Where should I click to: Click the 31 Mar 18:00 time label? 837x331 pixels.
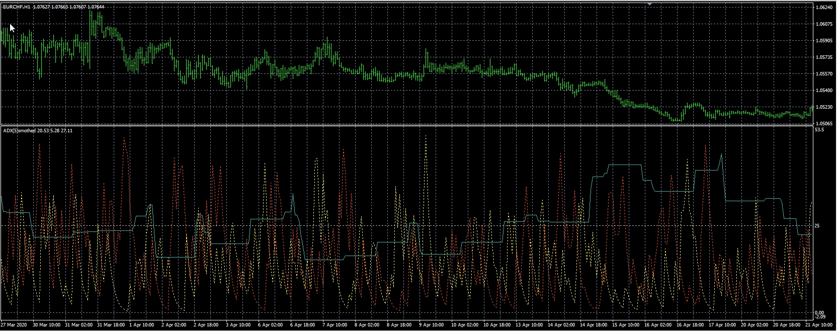click(x=111, y=325)
